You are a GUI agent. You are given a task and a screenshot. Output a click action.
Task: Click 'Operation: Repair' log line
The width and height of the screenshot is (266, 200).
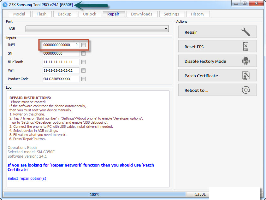click(23, 148)
